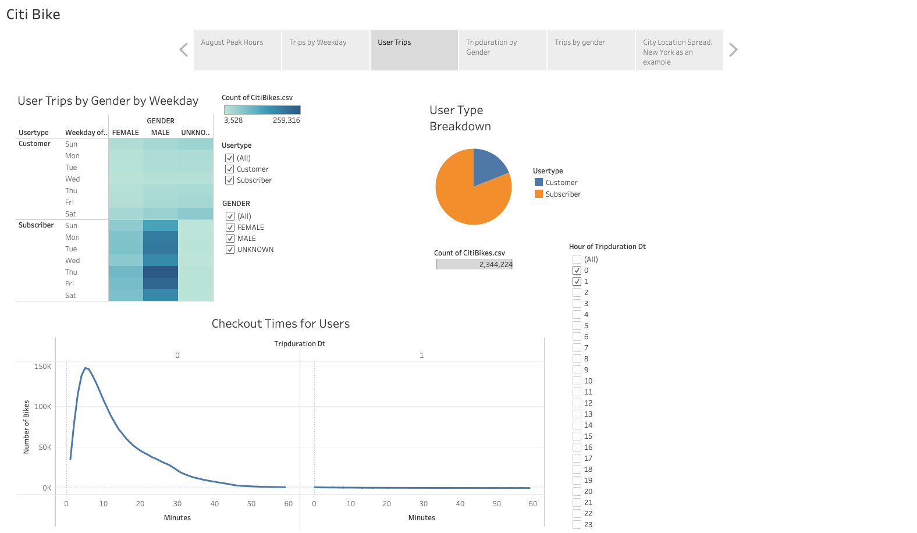This screenshot has height=533, width=917.
Task: Select Subscriber Sunday FEMALE heatmap cell
Action: pyautogui.click(x=126, y=226)
